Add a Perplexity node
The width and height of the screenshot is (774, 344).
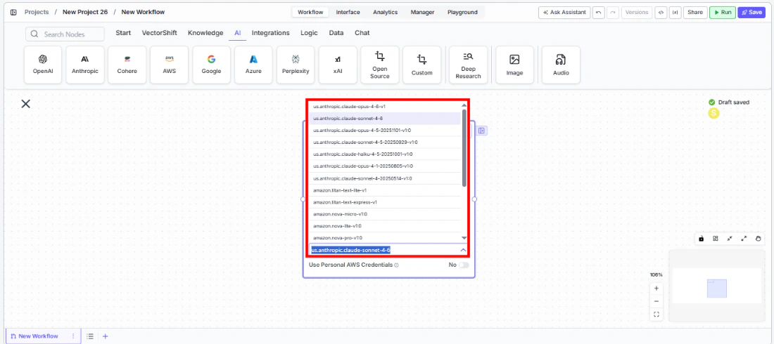pos(296,65)
